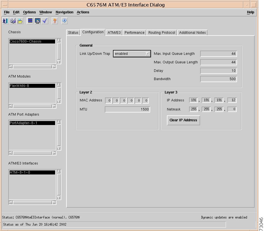The height and width of the screenshot is (231, 264).
Task: Open the File menu
Action: tap(7, 12)
